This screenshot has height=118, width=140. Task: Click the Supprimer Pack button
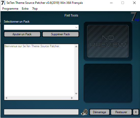point(60,34)
